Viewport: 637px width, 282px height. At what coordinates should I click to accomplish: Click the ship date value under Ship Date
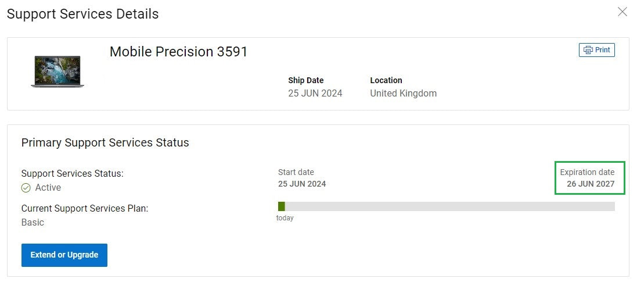click(x=315, y=94)
